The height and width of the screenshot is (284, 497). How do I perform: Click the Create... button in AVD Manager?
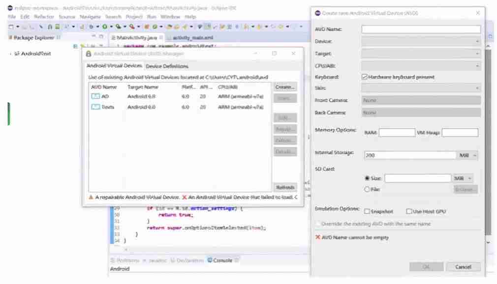point(284,87)
